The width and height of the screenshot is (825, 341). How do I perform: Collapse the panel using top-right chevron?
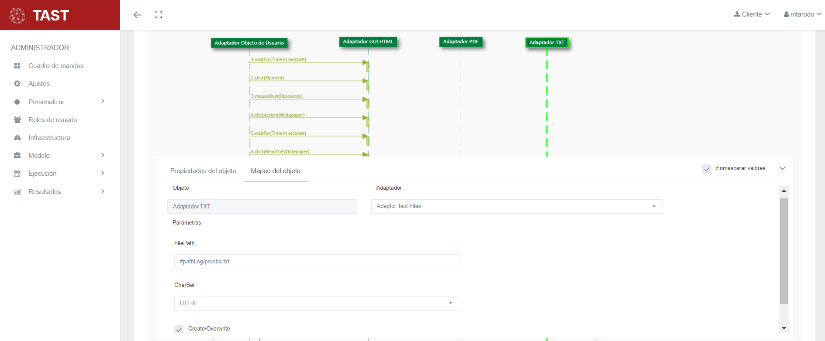click(782, 168)
